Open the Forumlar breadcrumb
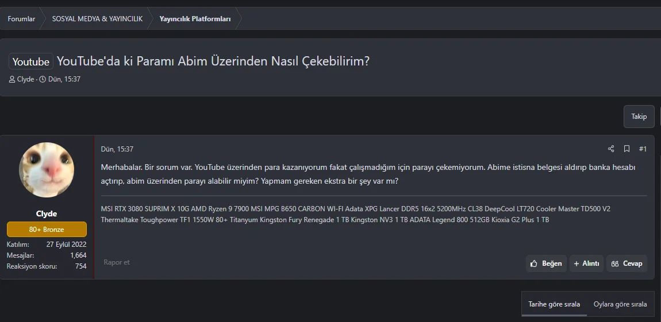 tap(21, 19)
